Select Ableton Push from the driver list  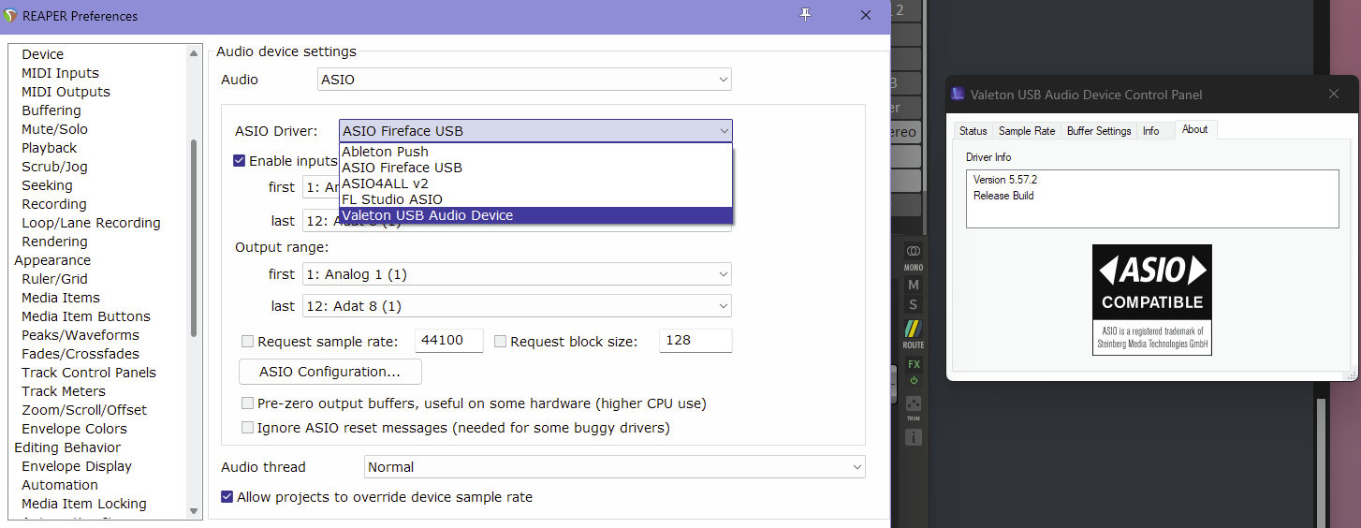(535, 152)
